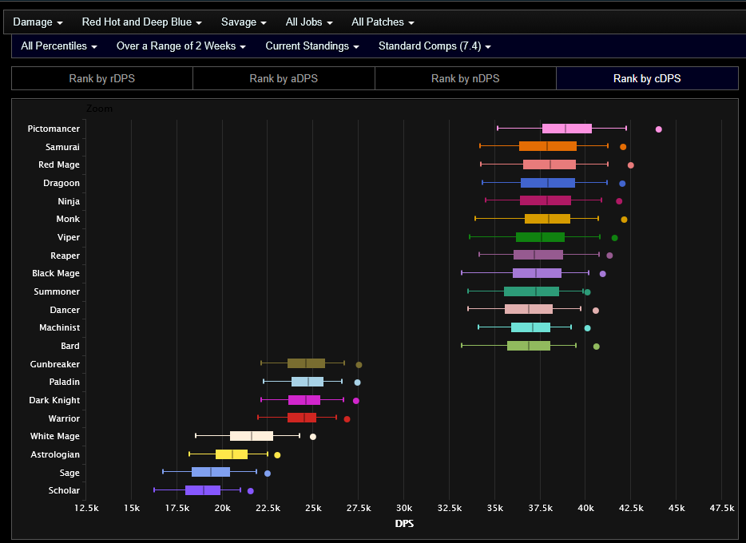
Task: Click the Astrologian yellow box plot
Action: [x=231, y=454]
